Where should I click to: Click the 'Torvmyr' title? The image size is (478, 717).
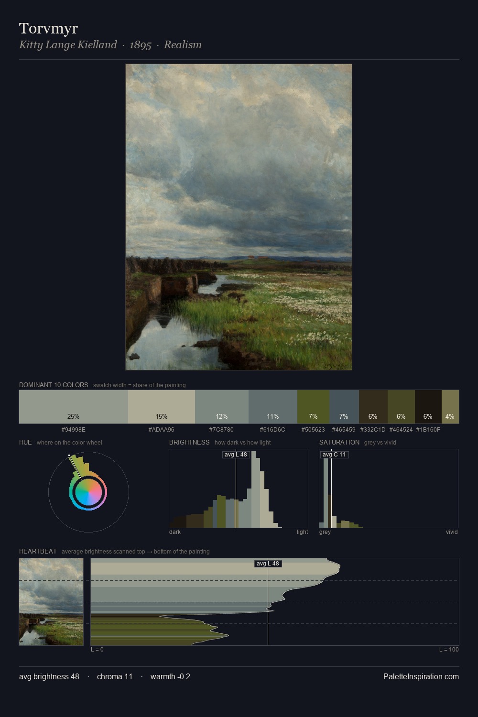(x=48, y=28)
